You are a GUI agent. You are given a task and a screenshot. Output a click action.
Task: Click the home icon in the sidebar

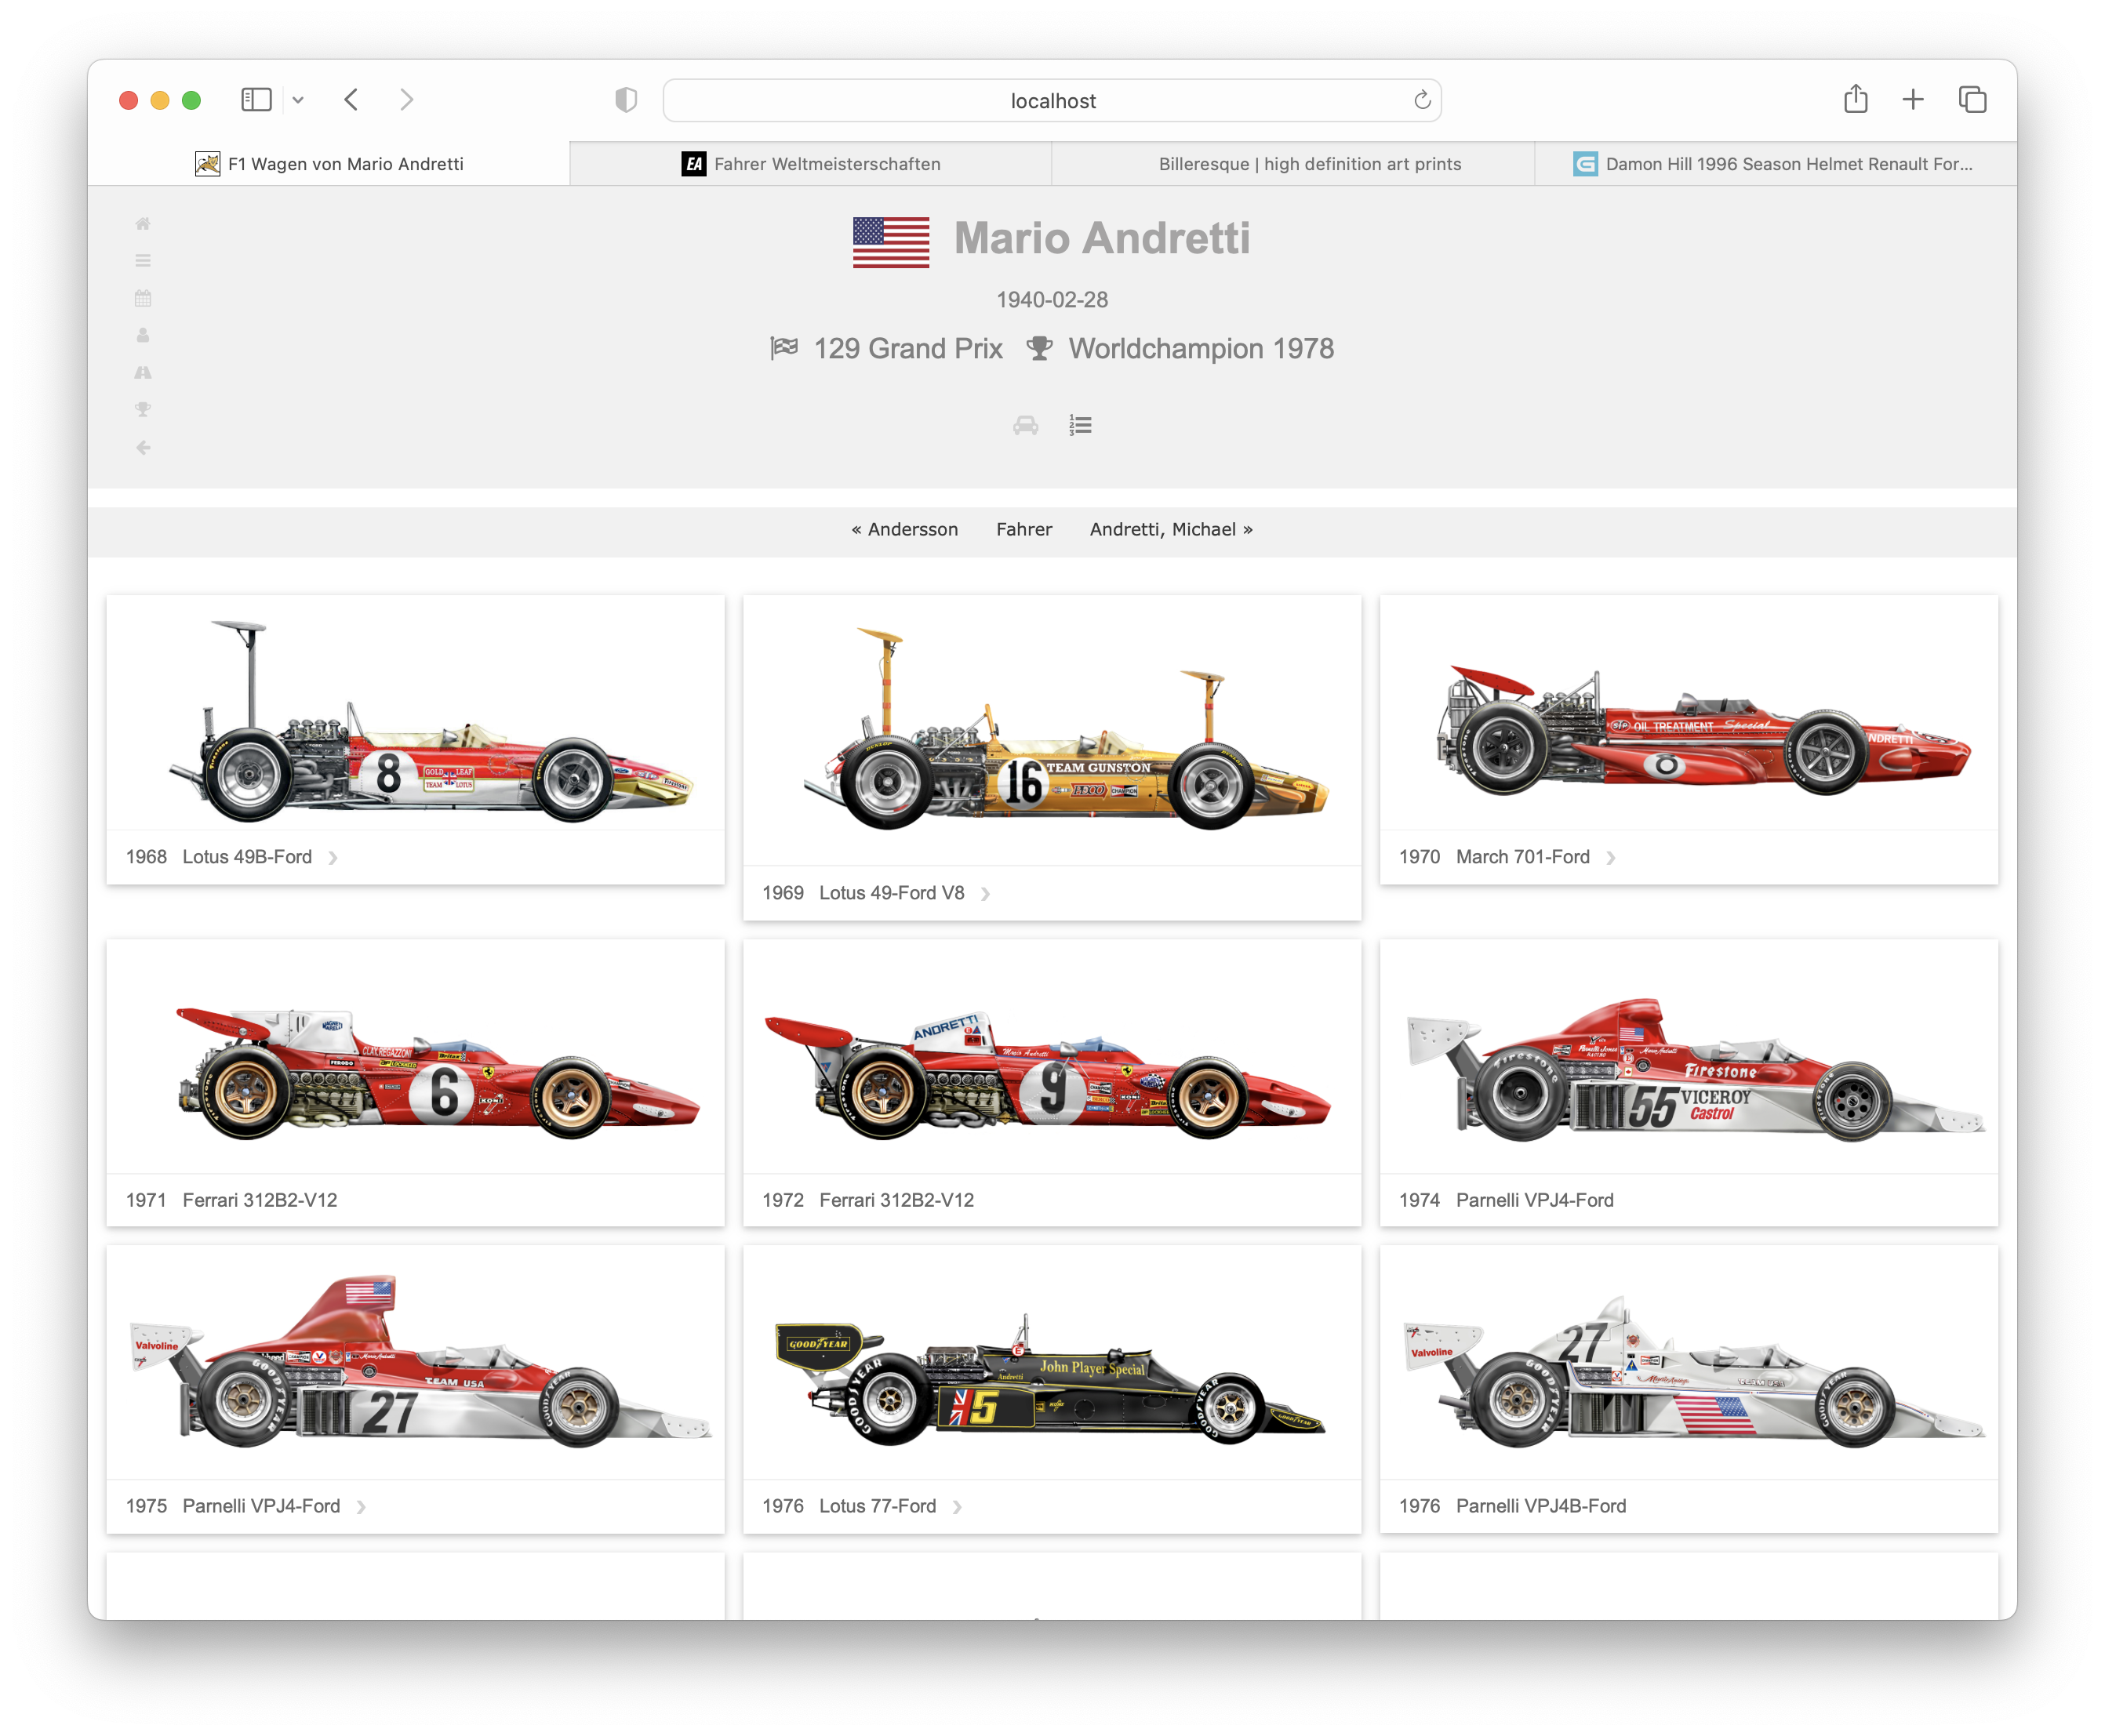coord(143,223)
